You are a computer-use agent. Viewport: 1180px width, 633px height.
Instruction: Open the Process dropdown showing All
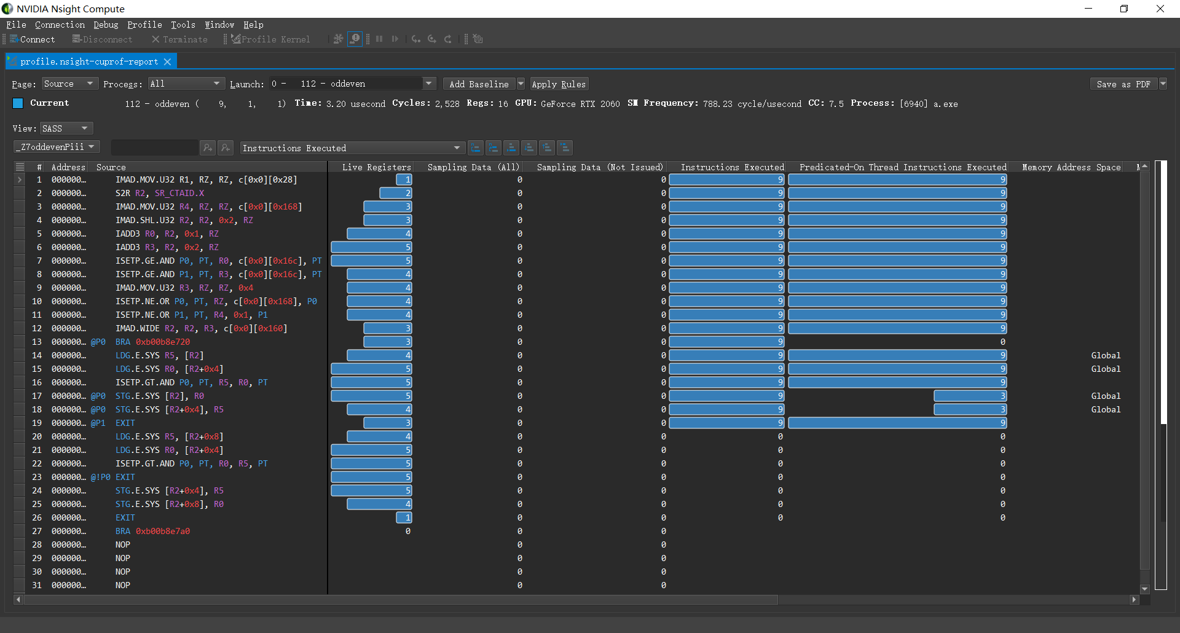(185, 84)
